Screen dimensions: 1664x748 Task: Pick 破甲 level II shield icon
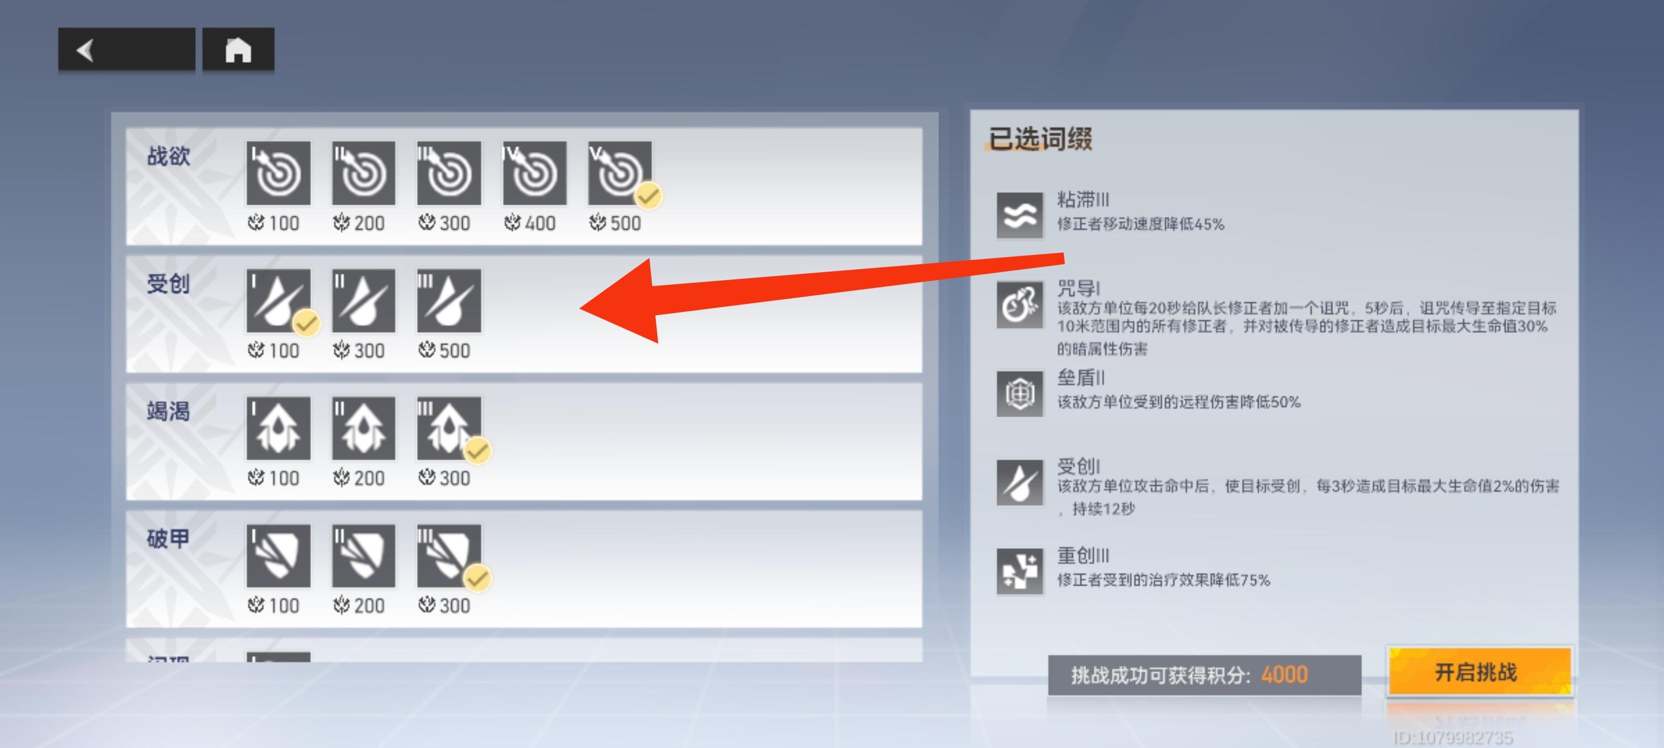[x=363, y=556]
